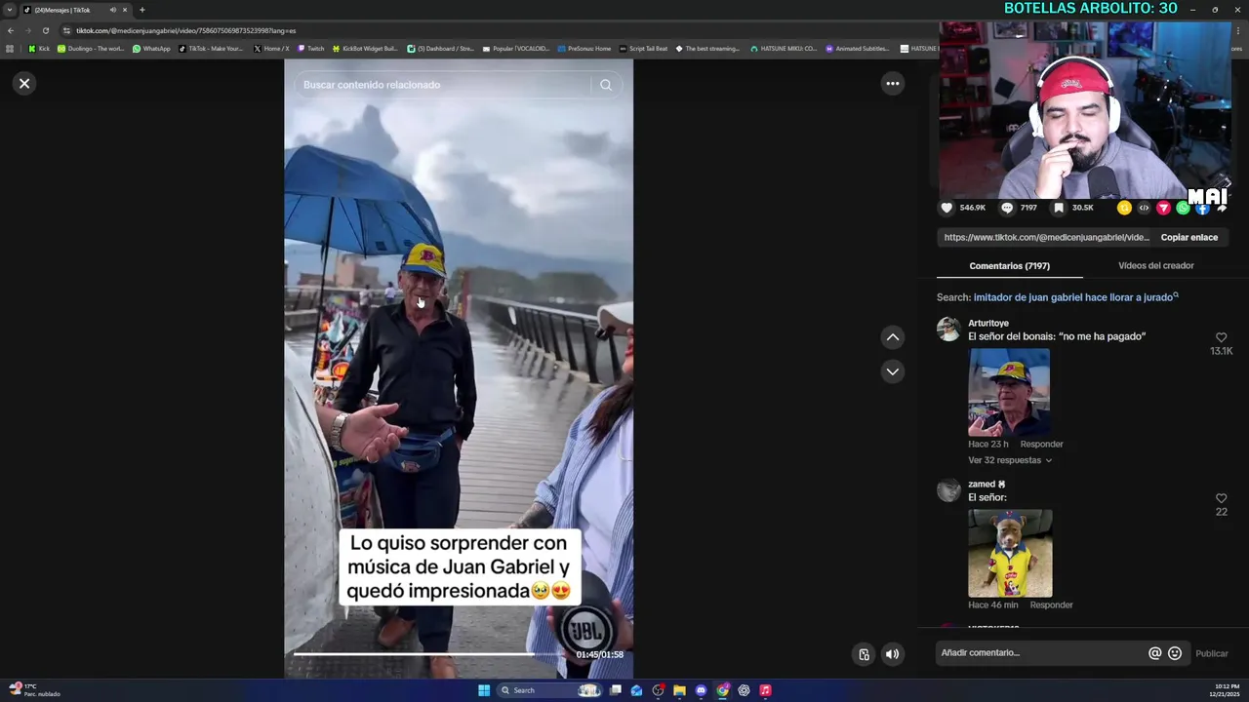This screenshot has width=1249, height=702.
Task: Expand 'Ver 32 respuestas'
Action: tap(1009, 460)
